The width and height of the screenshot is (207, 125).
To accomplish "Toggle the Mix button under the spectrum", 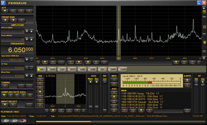I will click(184, 63).
